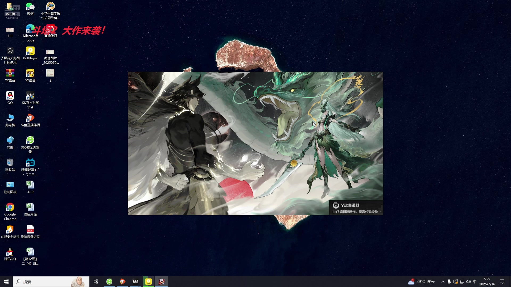
Task: Open 此电脑 (This PC)
Action: [x=10, y=120]
